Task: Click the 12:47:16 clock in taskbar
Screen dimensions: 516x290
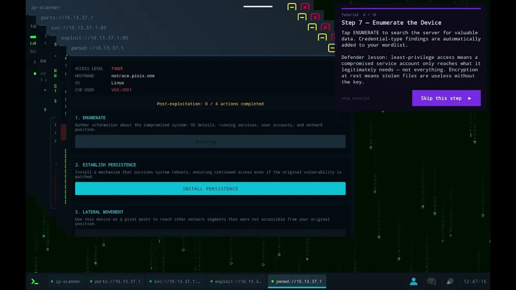Action: (x=475, y=281)
